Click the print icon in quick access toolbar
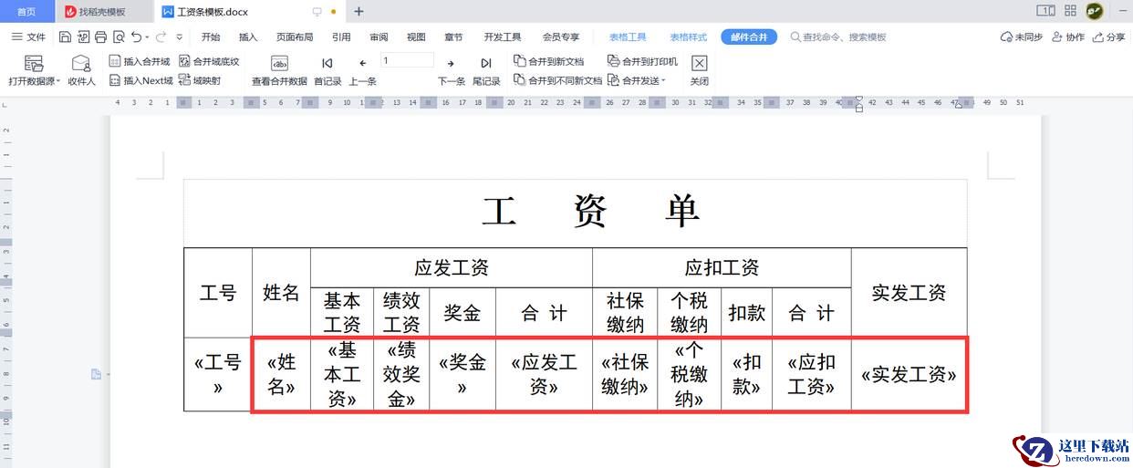 (100, 37)
